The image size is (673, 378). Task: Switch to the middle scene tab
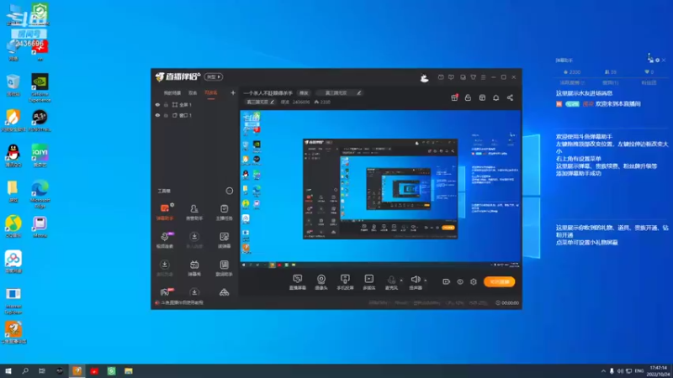point(193,92)
